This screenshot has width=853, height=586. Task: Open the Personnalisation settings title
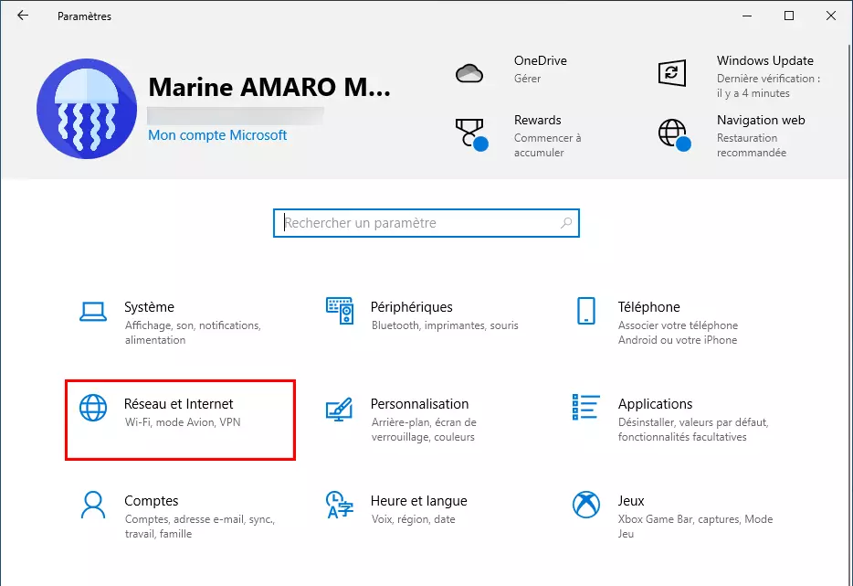pos(419,403)
